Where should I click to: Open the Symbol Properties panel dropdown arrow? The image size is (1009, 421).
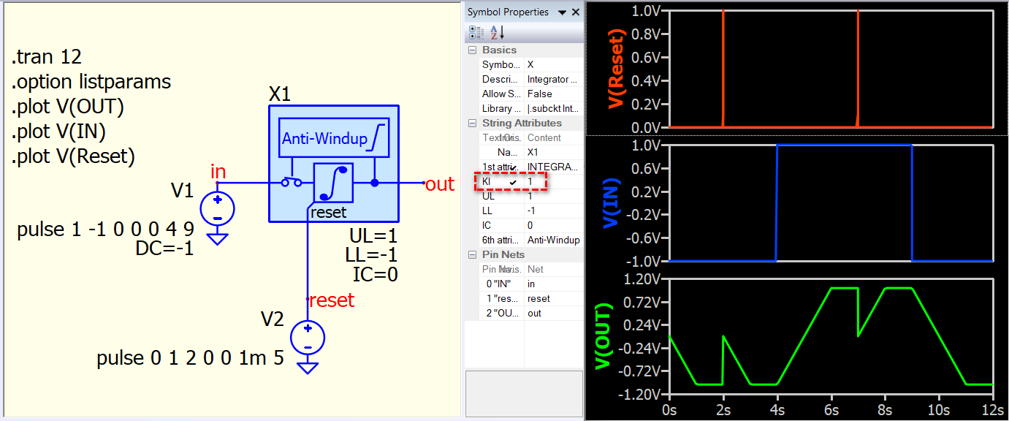point(562,12)
